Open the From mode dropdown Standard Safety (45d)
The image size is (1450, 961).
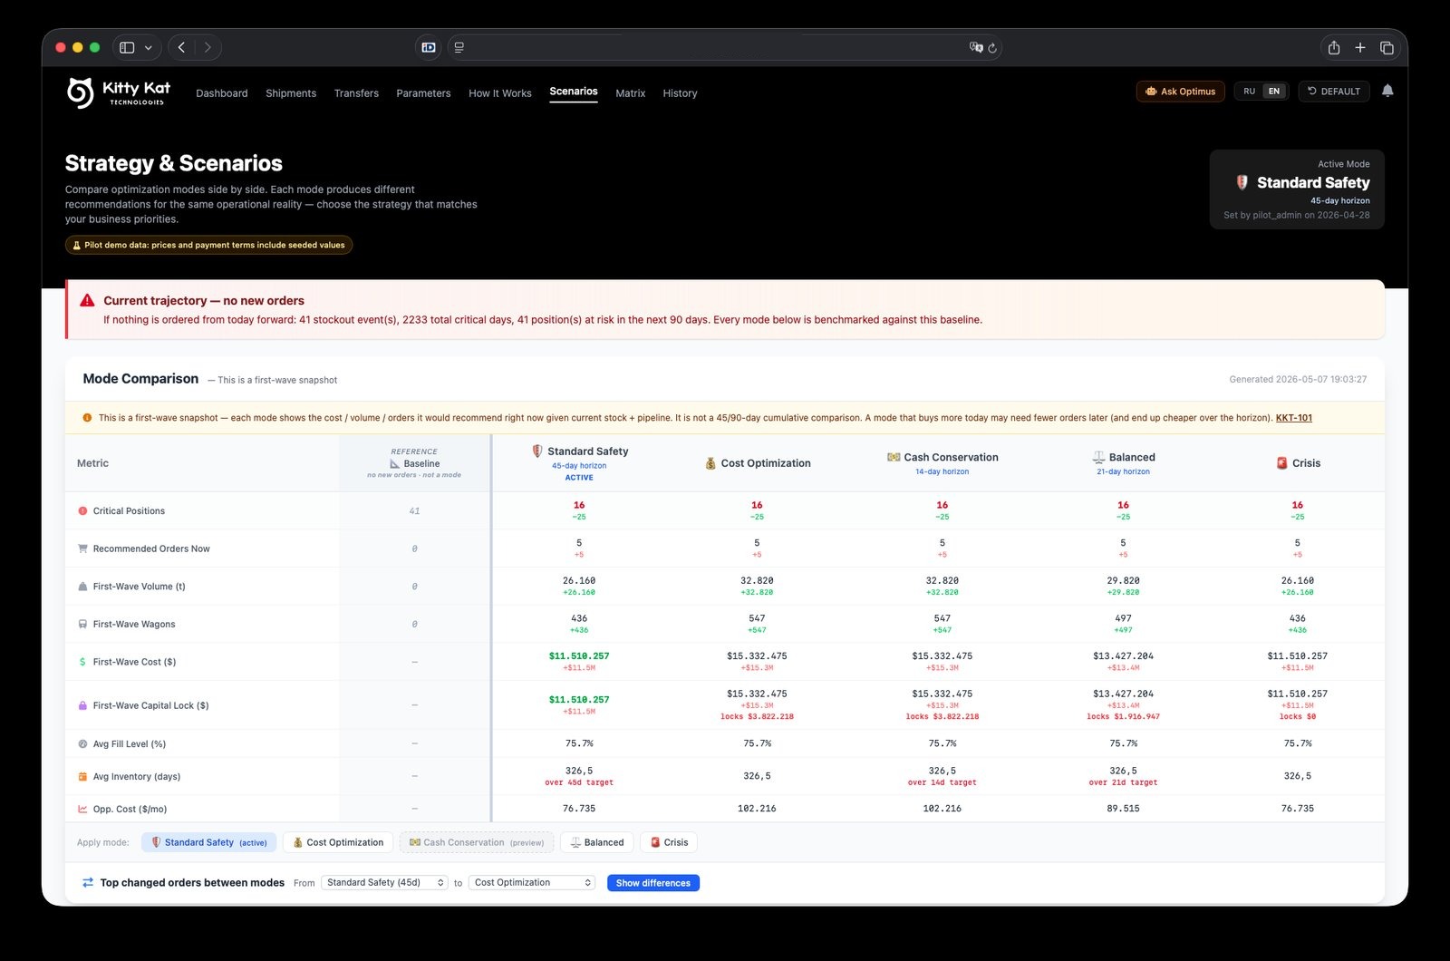click(x=385, y=882)
